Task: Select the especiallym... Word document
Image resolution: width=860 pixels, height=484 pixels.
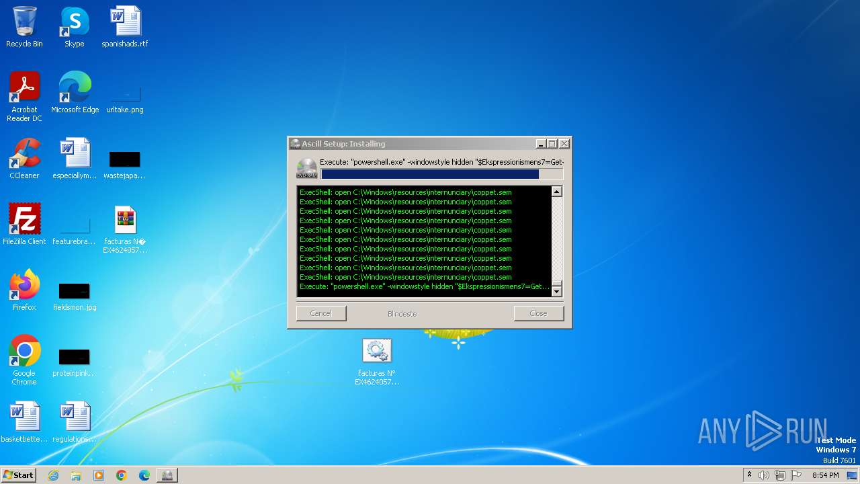Action: (x=75, y=159)
